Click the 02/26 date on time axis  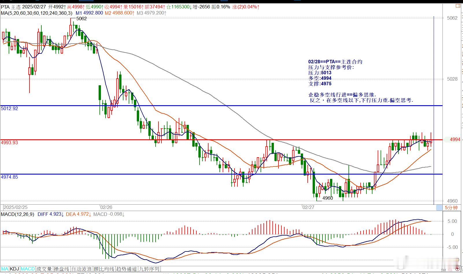[x=106, y=207]
